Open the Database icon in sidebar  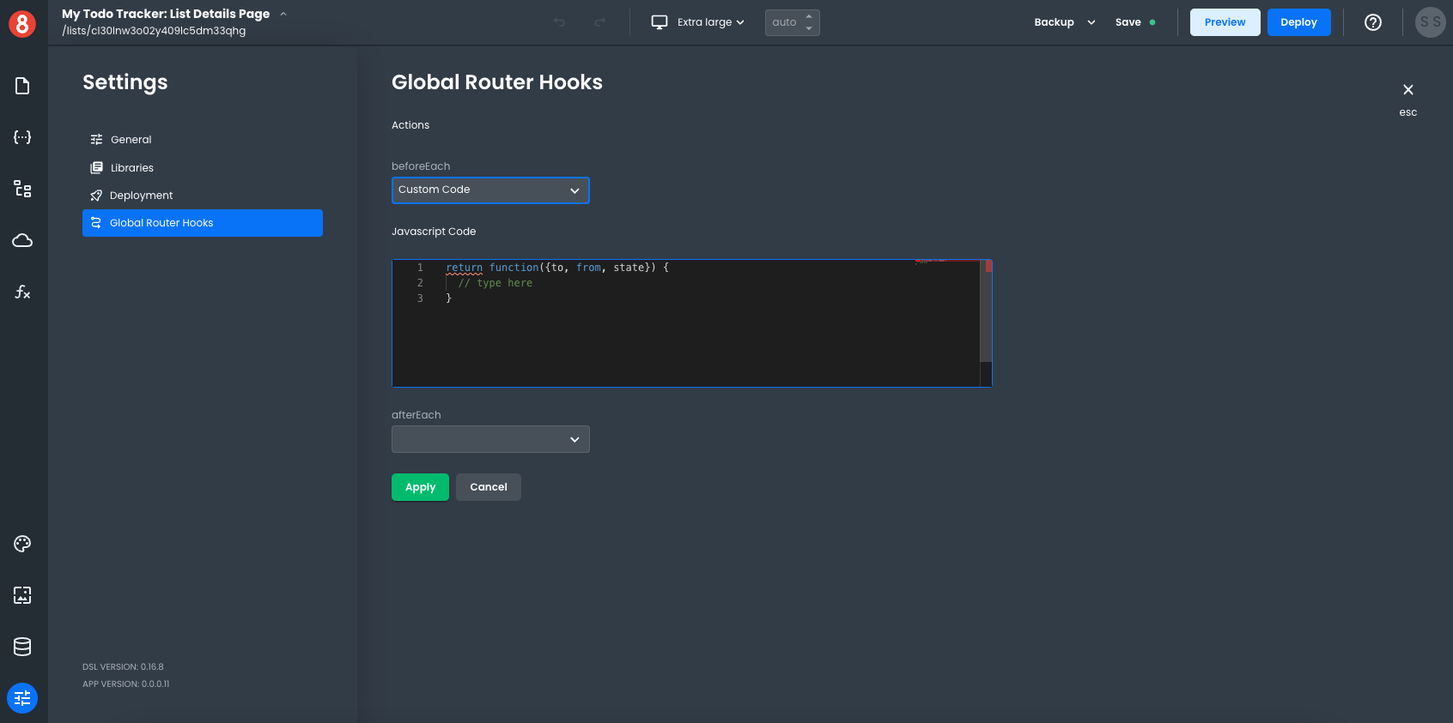(22, 647)
